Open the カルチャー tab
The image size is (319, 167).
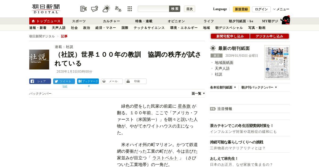tap(111, 21)
